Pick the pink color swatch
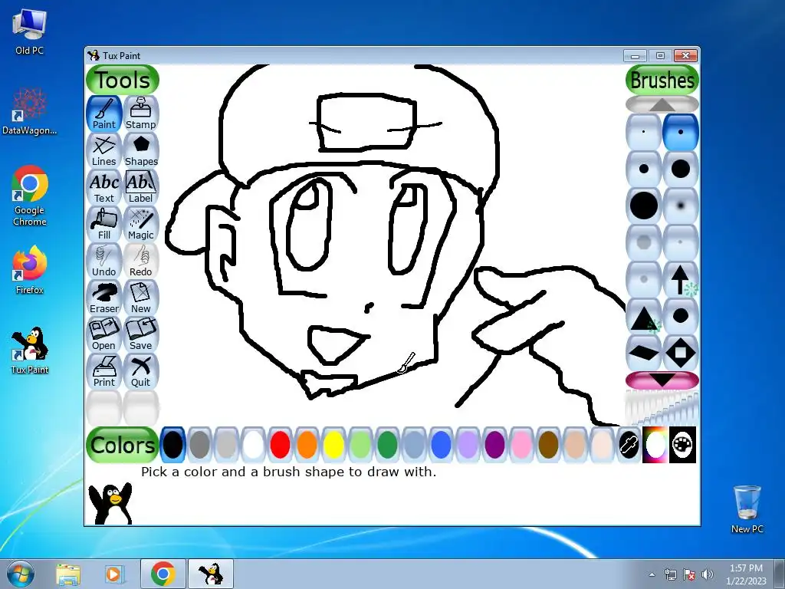The width and height of the screenshot is (785, 589). coord(521,445)
